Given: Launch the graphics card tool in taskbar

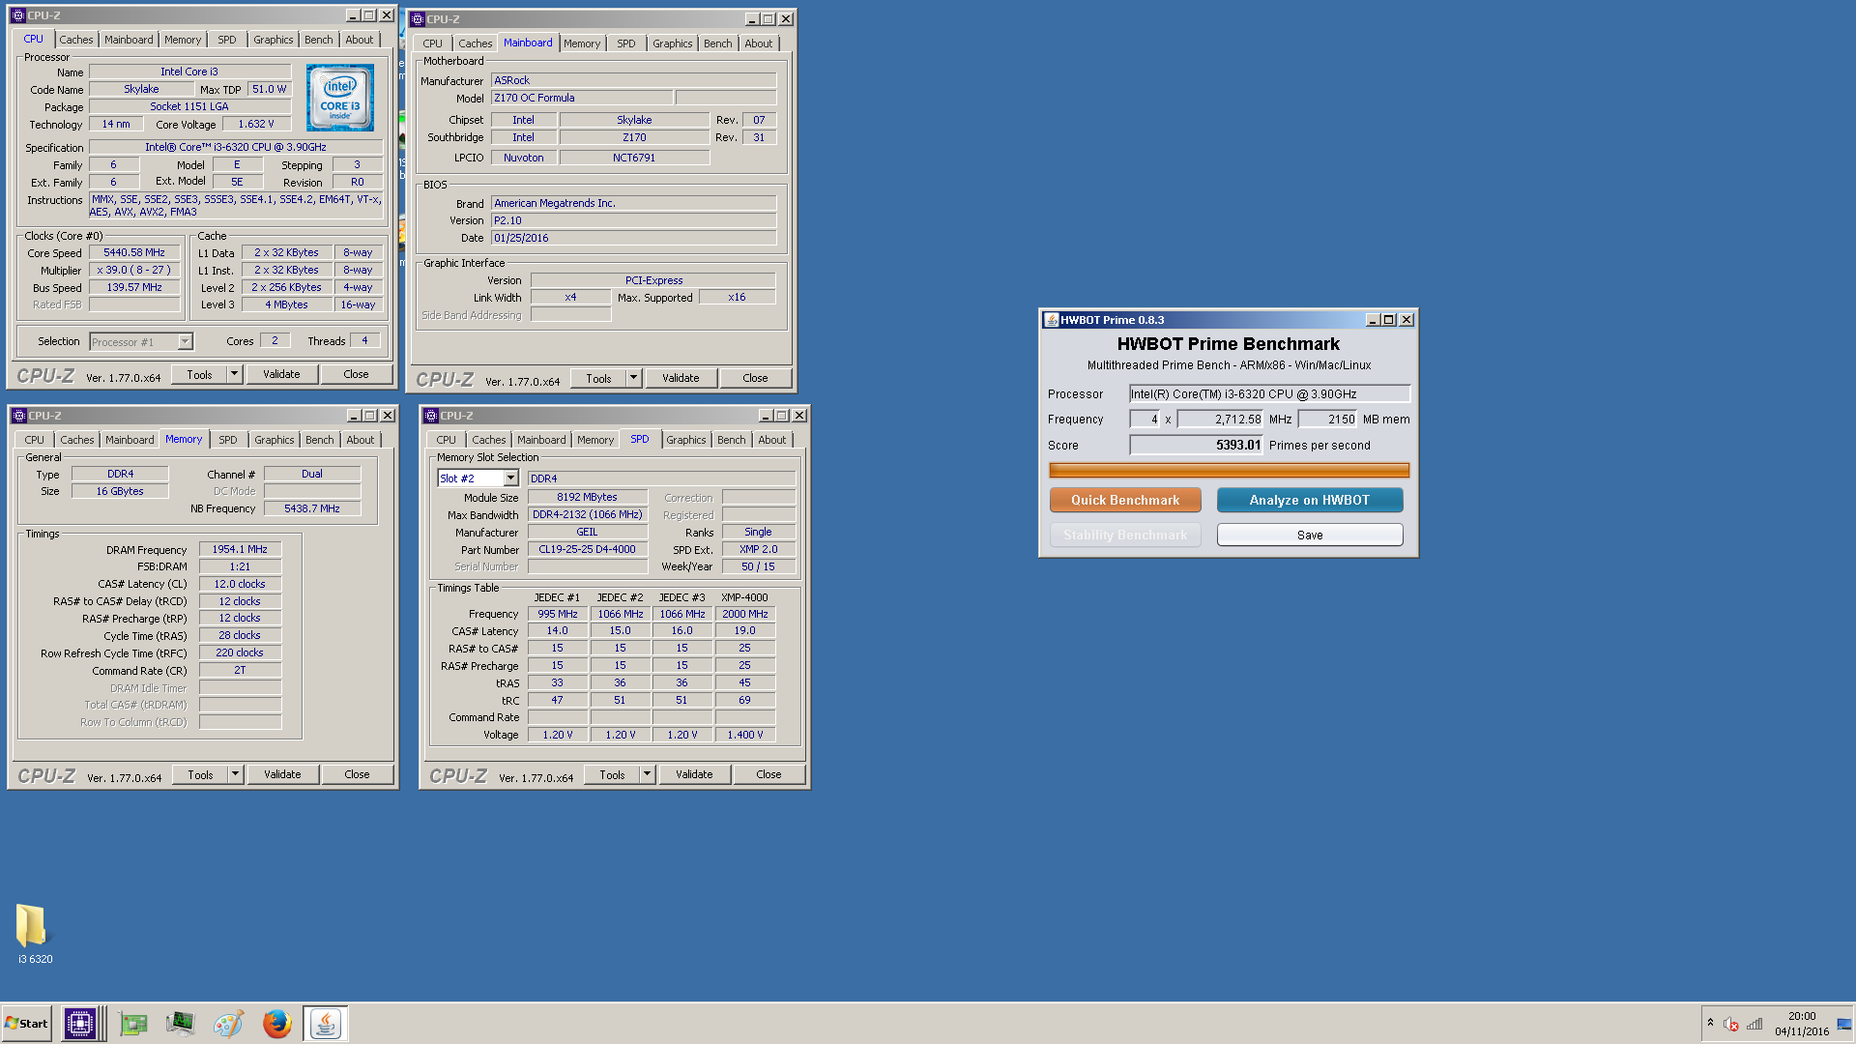Looking at the screenshot, I should pyautogui.click(x=132, y=1023).
